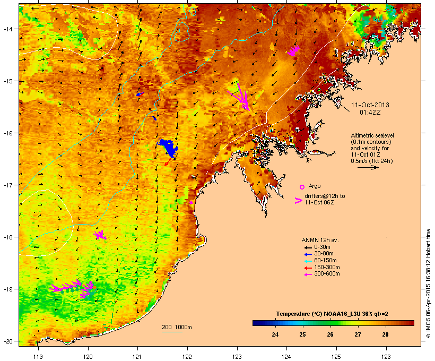Image resolution: width=435 pixels, height=361 pixels.
Task: Click the 200 1000m contour label
Action: click(x=177, y=327)
